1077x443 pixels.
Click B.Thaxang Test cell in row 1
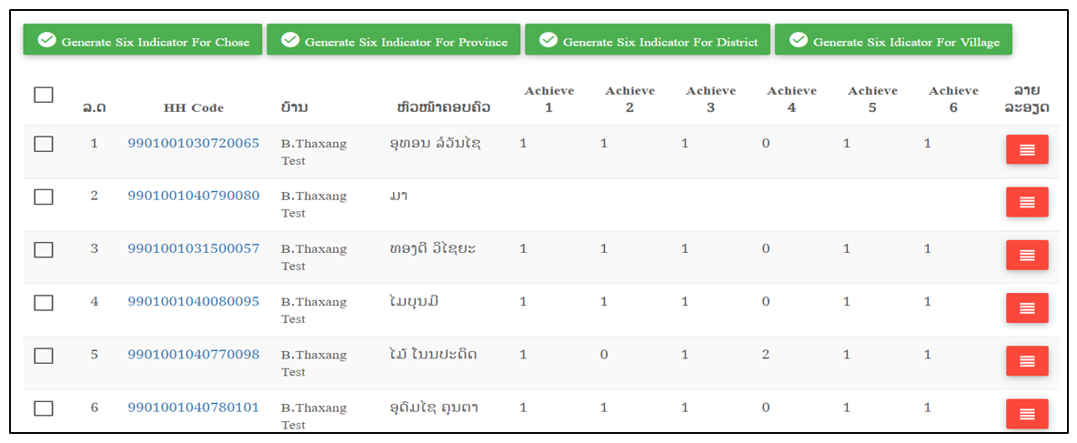[314, 152]
